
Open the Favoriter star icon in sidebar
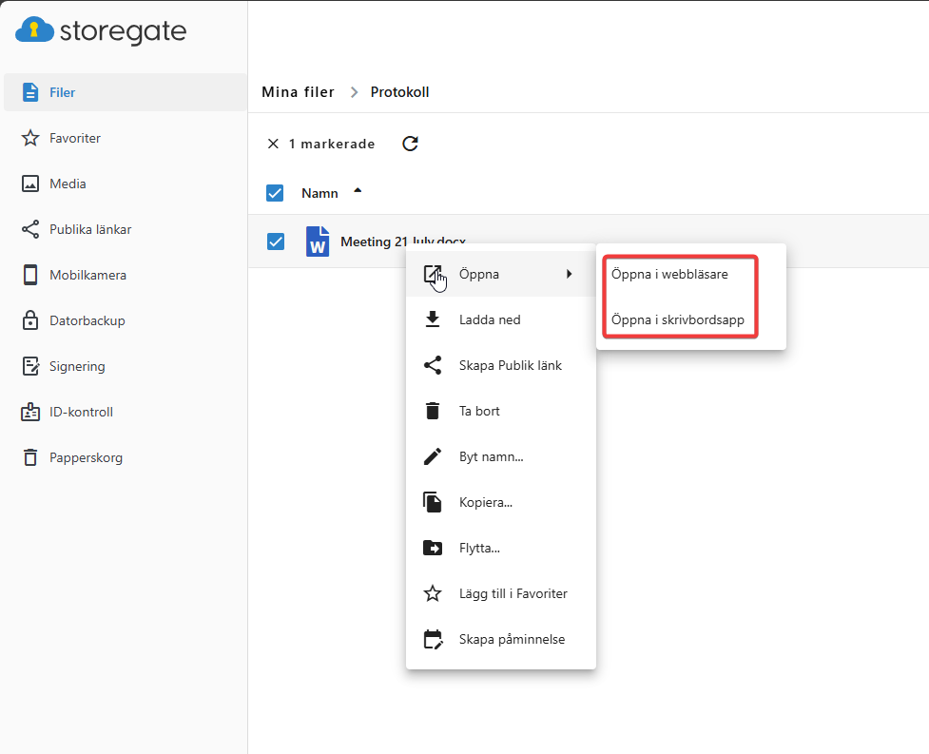click(30, 138)
